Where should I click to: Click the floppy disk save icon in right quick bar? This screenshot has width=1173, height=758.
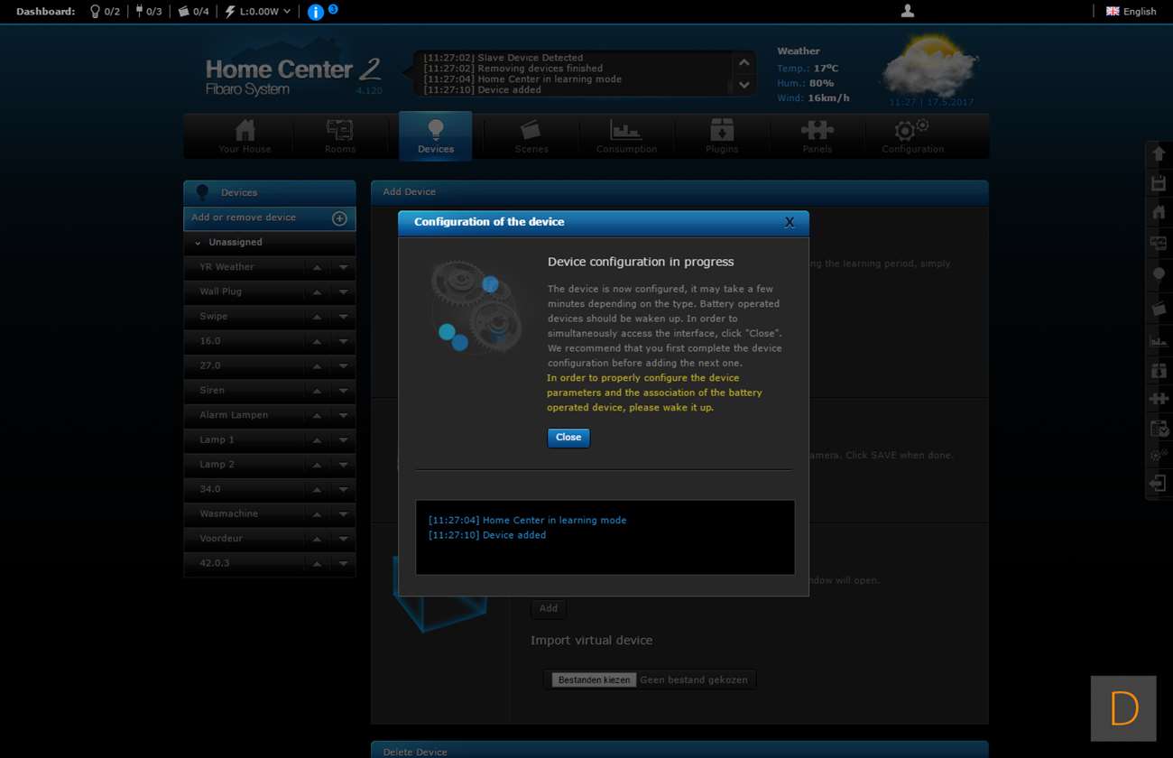(x=1159, y=184)
